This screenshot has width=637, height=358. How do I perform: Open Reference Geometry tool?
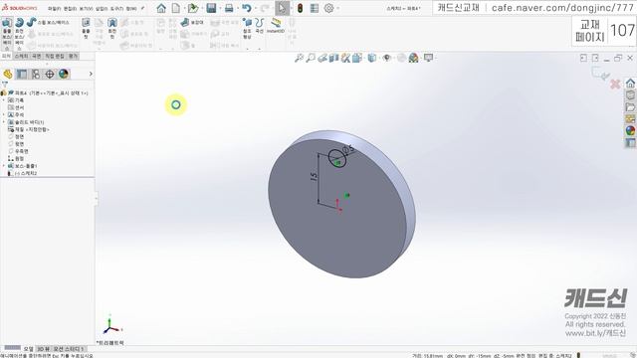pyautogui.click(x=247, y=29)
